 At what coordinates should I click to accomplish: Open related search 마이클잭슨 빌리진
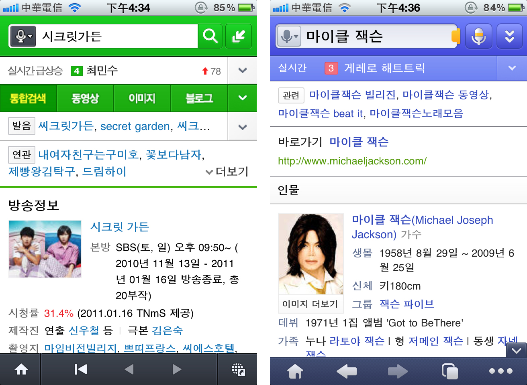tap(353, 95)
